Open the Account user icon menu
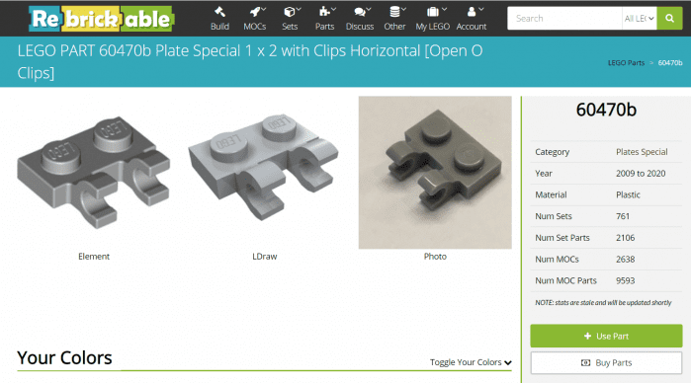Image resolution: width=691 pixels, height=383 pixels. pyautogui.click(x=472, y=19)
